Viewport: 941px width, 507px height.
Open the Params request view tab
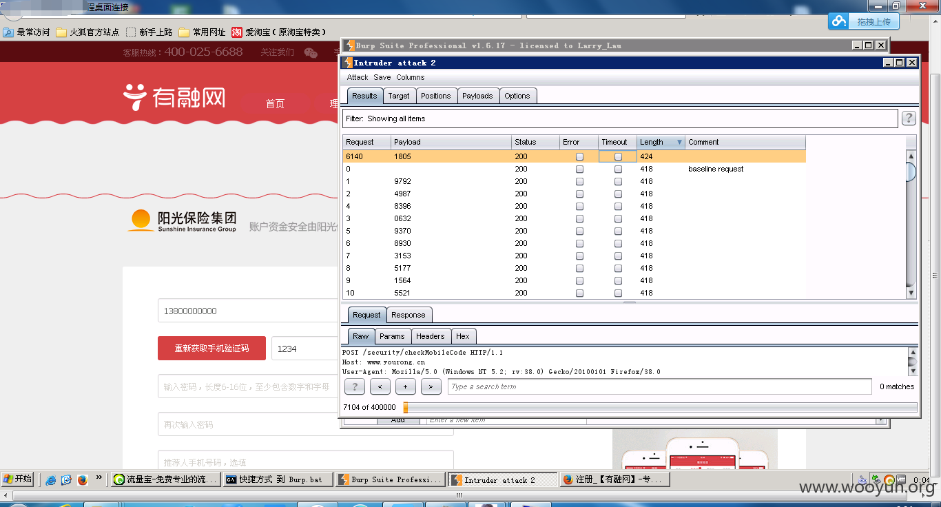[392, 336]
